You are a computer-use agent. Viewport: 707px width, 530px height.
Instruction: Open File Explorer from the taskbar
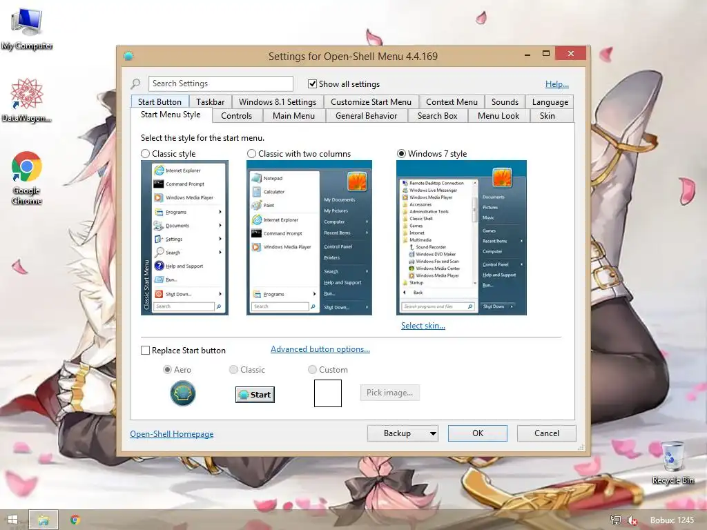[43, 520]
